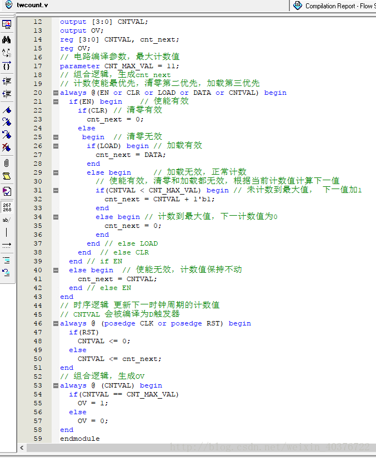Click line number 59 in the gutter

point(38,439)
